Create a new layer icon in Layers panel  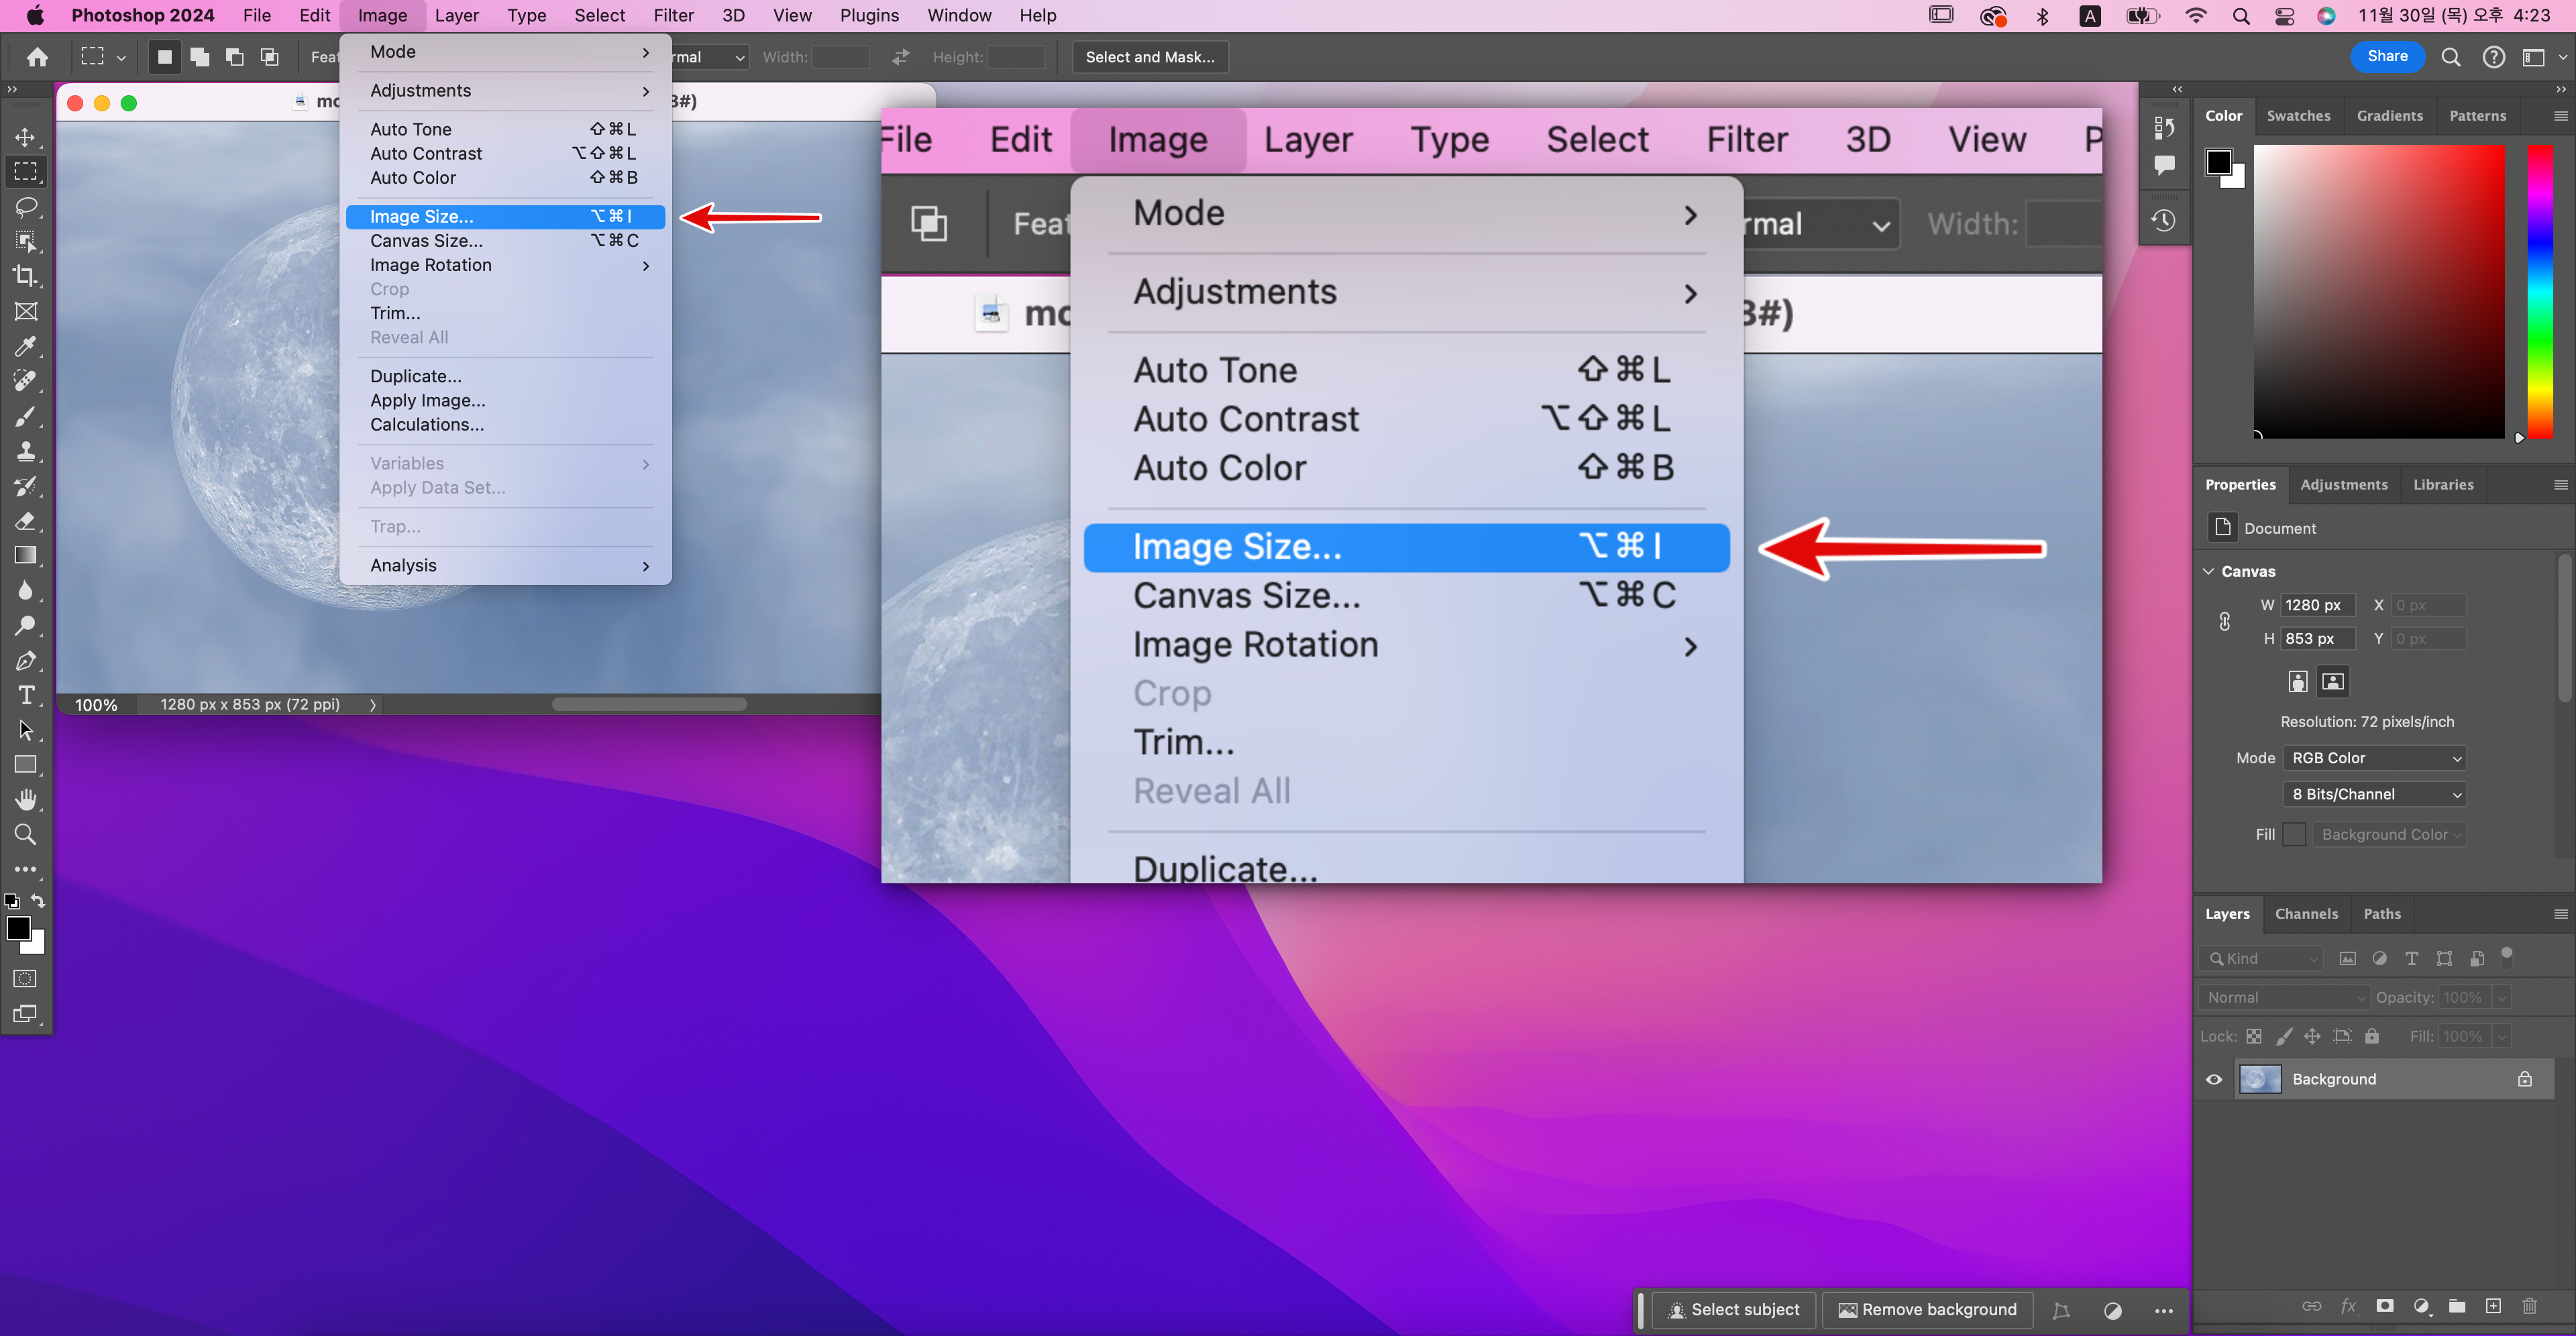[x=2493, y=1306]
